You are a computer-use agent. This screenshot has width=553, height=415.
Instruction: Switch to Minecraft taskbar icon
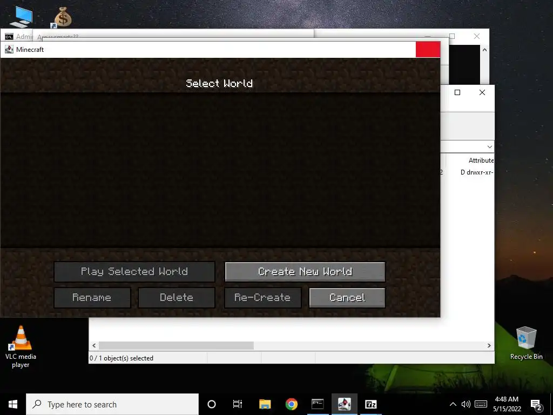344,404
